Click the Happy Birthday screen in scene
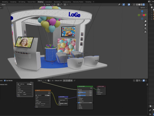This screenshot has width=154, height=116. [x=68, y=32]
